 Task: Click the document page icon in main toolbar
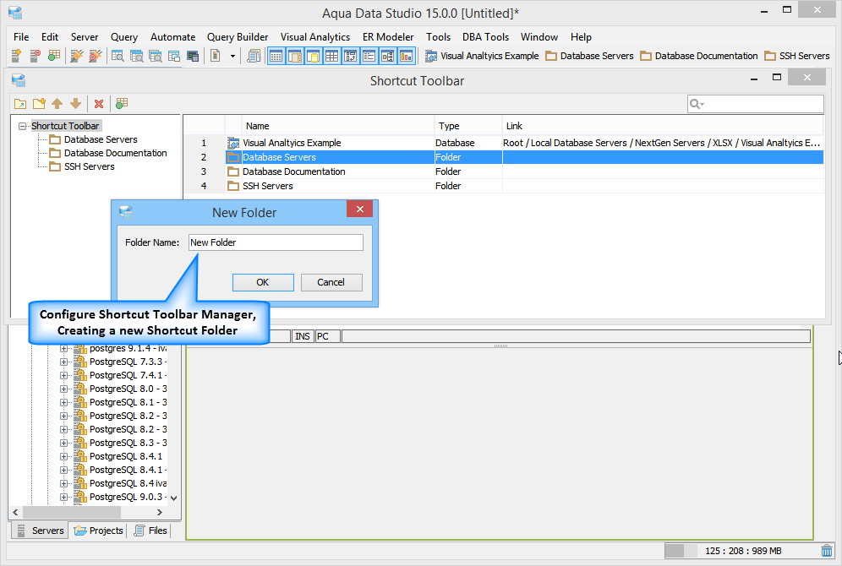pyautogui.click(x=216, y=55)
